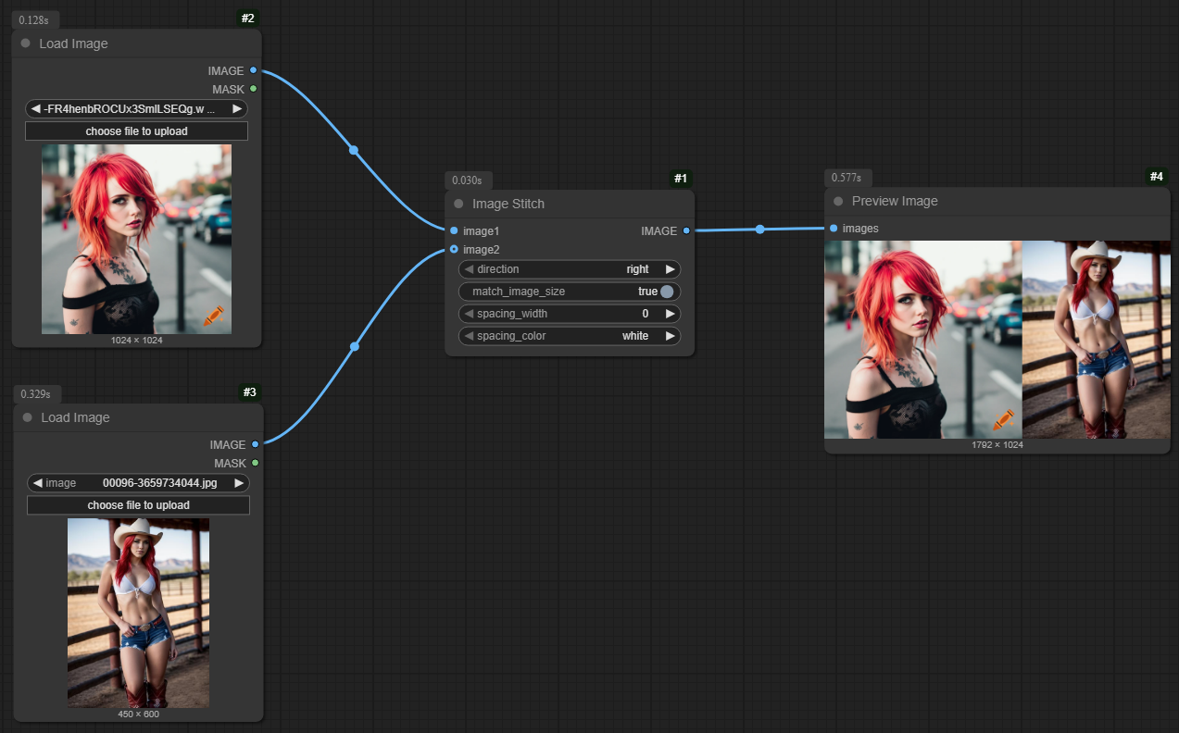This screenshot has width=1179, height=733.
Task: Open the file dropdown showing 00096-3659734044.jpg
Action: pyautogui.click(x=138, y=483)
